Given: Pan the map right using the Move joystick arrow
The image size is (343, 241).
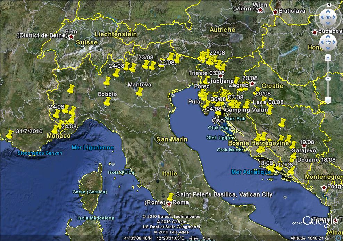Looking at the screenshot, I should (x=334, y=43).
